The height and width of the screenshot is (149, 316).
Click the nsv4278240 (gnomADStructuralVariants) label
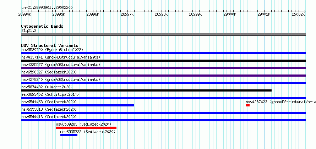61,79
